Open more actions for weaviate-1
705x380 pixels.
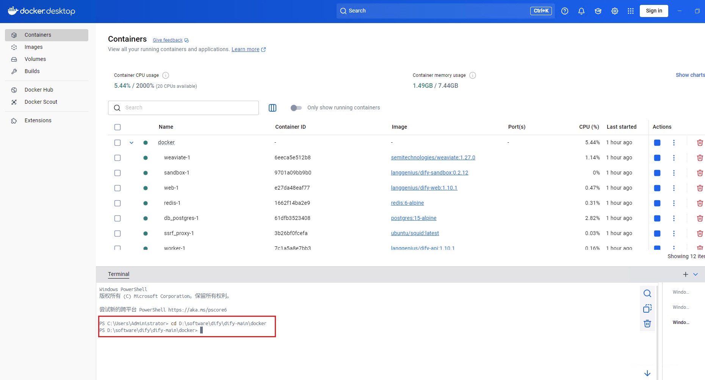674,158
